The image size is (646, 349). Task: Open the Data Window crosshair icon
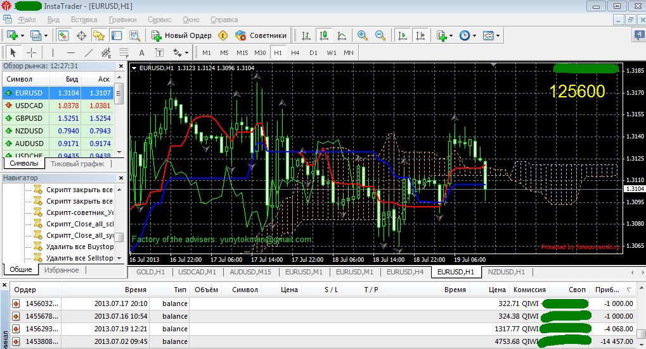pyautogui.click(x=81, y=35)
